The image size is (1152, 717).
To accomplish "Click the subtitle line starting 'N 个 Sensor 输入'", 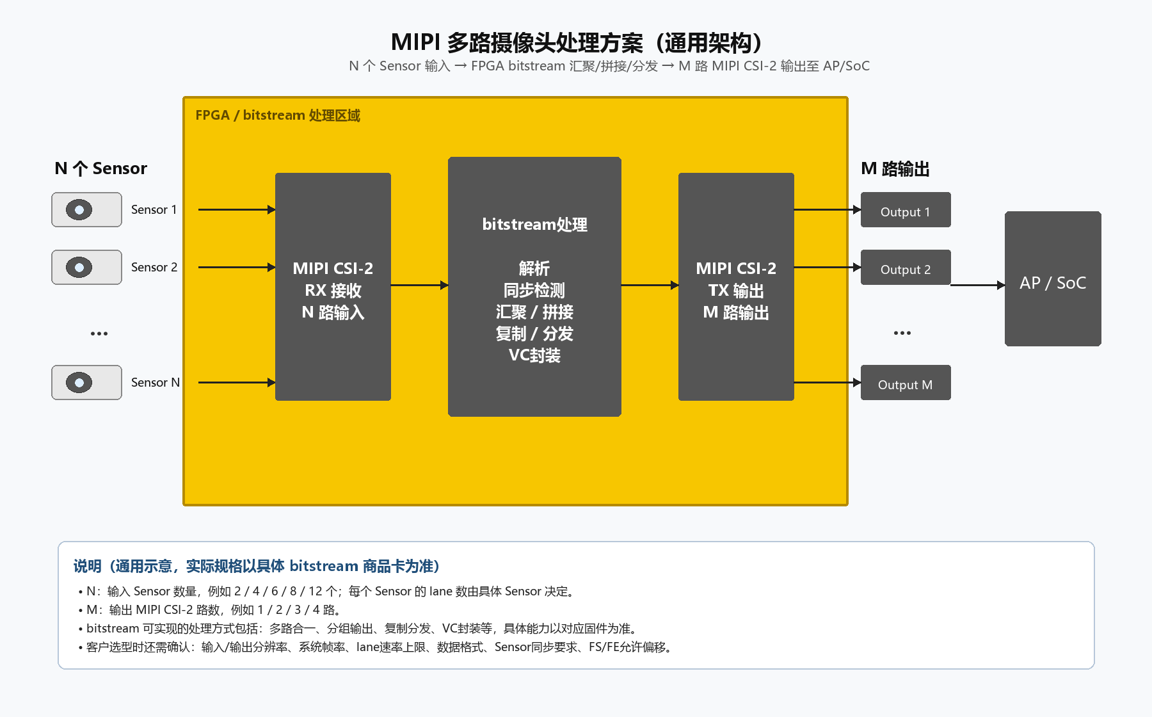I will (x=609, y=66).
